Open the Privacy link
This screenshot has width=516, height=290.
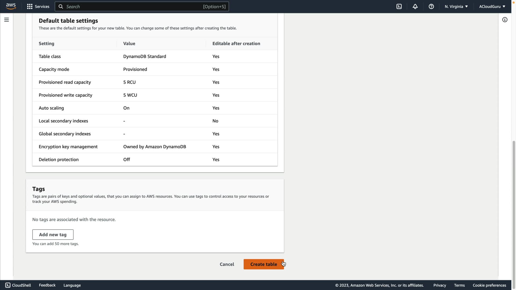(439, 285)
